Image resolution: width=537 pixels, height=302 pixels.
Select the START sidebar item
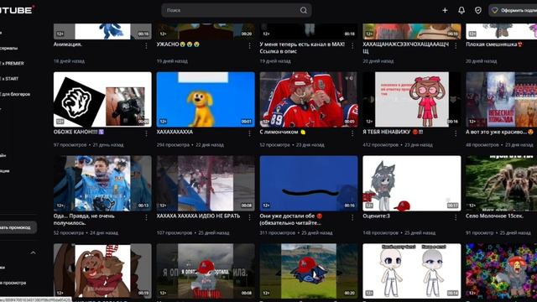coord(9,79)
